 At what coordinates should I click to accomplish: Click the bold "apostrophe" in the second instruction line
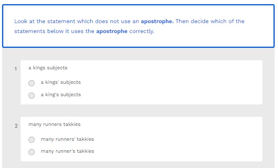pyautogui.click(x=112, y=31)
